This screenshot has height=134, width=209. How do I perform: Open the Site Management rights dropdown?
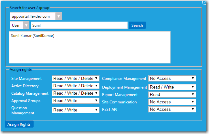[75, 78]
